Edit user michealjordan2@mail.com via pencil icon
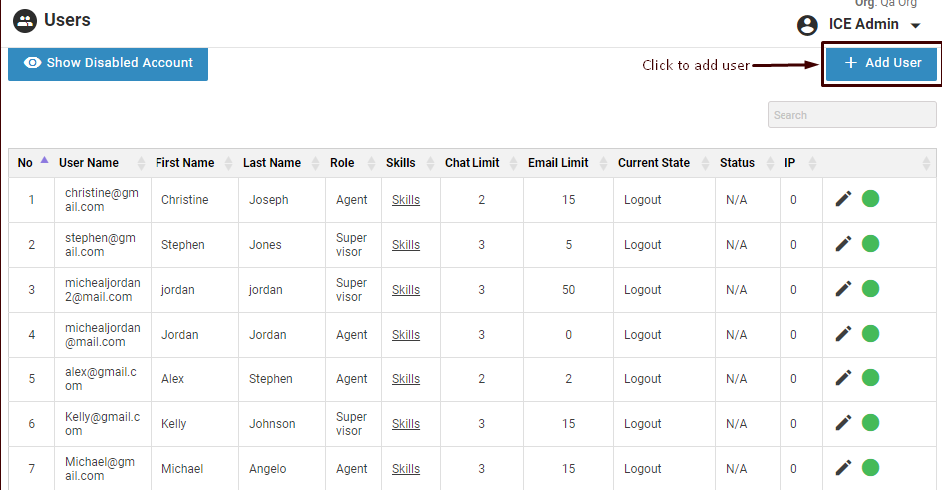Screen dimensions: 942x490 [x=843, y=289]
